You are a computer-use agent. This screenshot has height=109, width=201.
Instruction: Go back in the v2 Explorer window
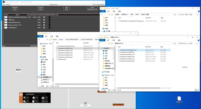pos(39,40)
